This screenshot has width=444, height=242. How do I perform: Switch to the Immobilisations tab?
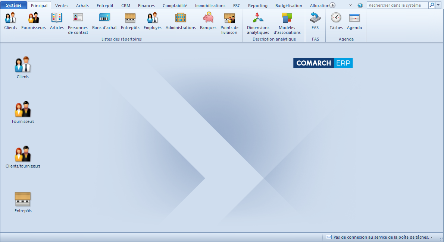[210, 5]
